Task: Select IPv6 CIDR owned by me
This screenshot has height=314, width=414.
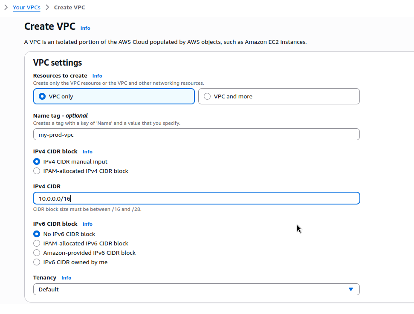Action: (x=70, y=262)
